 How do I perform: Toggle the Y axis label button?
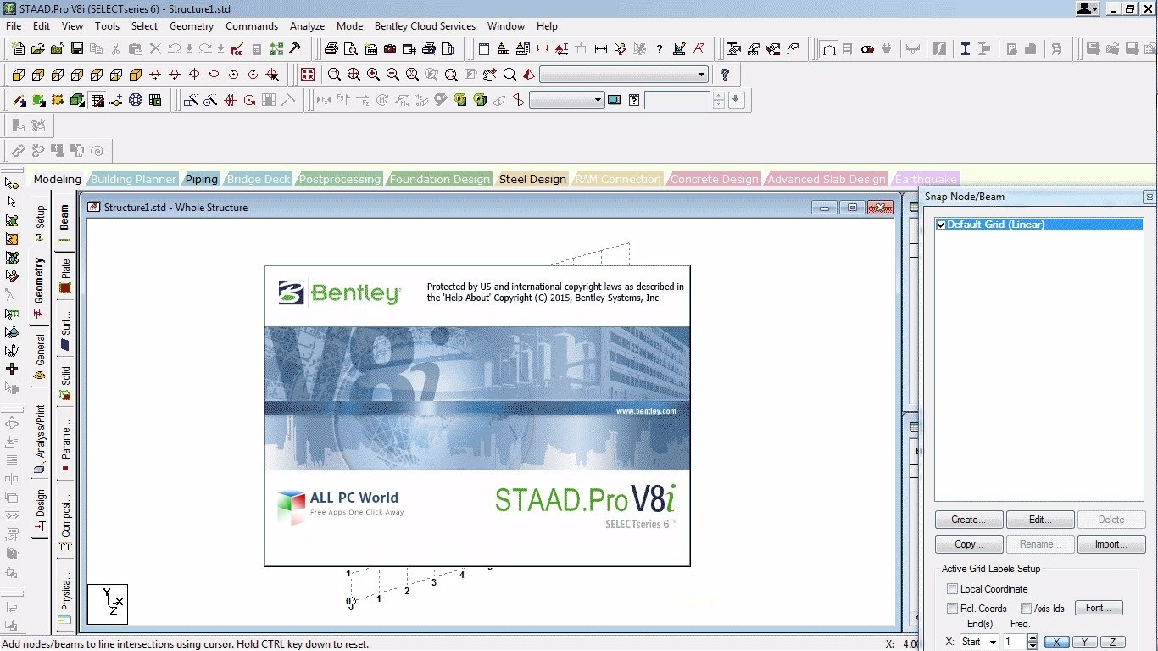1085,642
